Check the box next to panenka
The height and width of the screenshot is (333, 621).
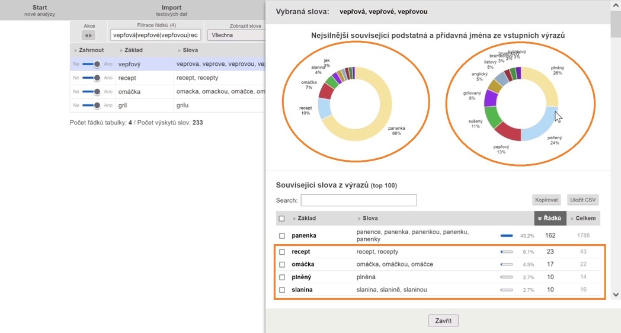pyautogui.click(x=282, y=236)
